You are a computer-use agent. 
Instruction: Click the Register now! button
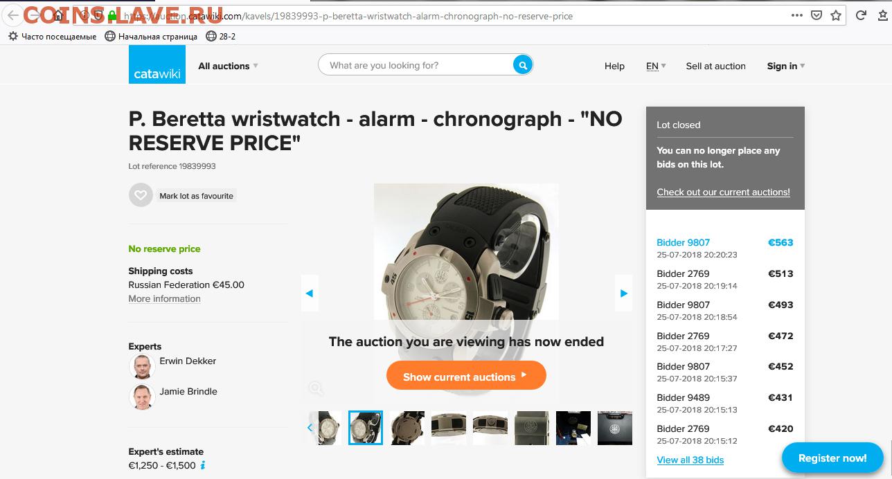point(832,458)
